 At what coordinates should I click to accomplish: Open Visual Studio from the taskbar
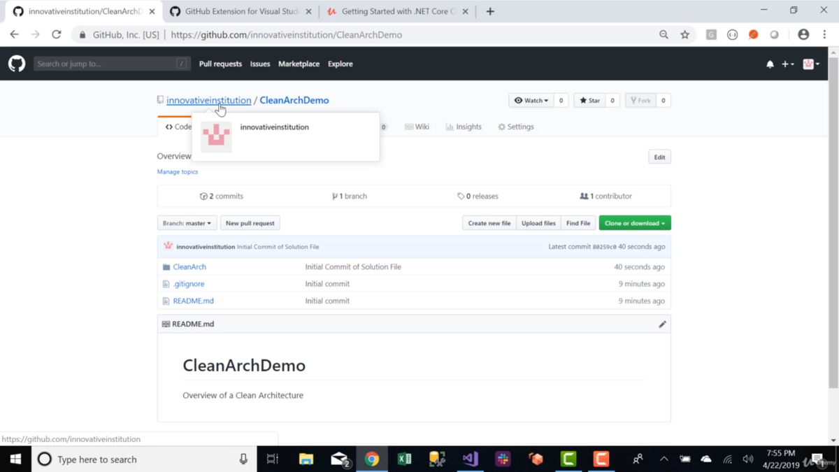click(x=470, y=459)
